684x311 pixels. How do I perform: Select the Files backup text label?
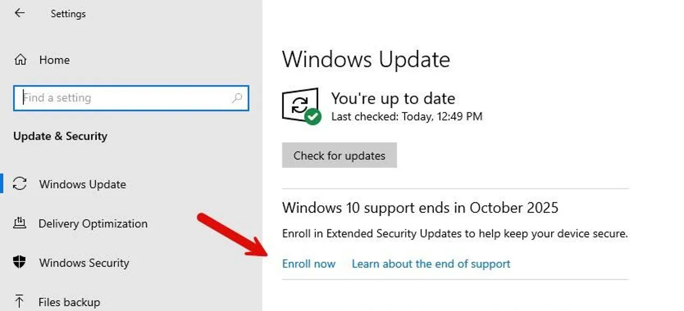click(69, 302)
